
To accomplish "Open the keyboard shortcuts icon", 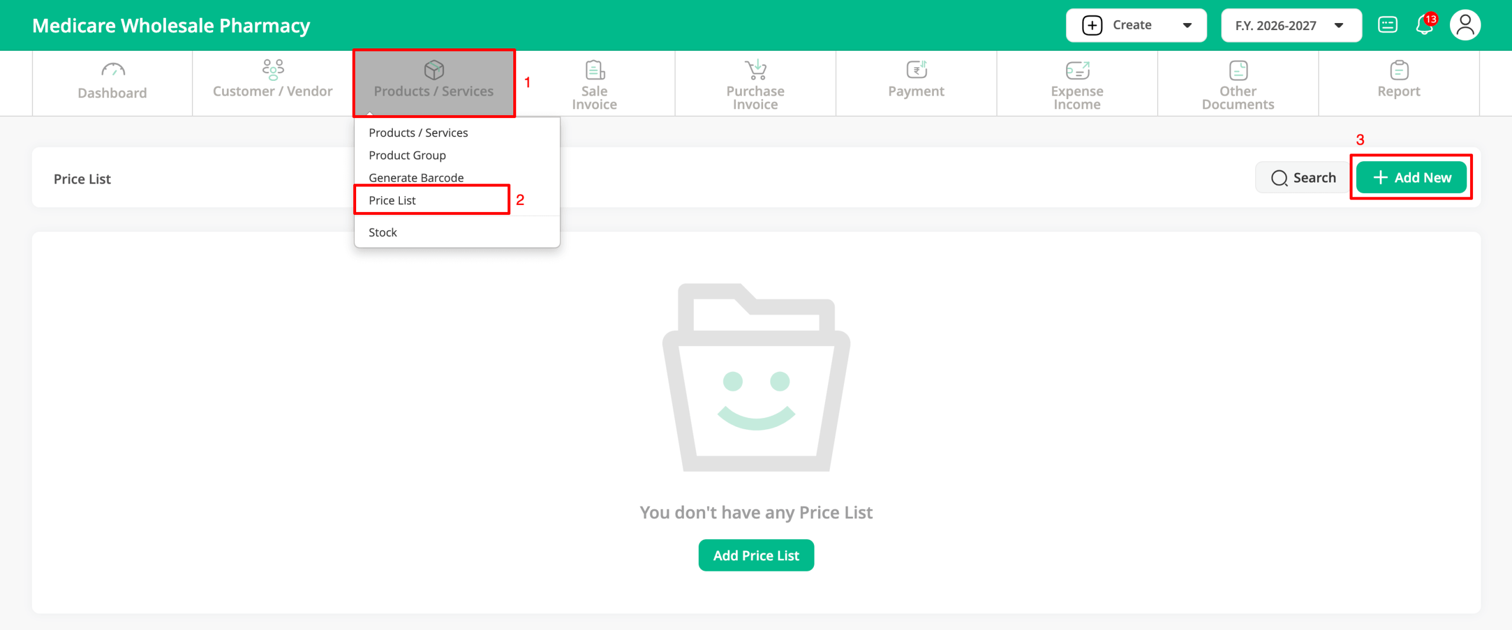I will (1387, 25).
